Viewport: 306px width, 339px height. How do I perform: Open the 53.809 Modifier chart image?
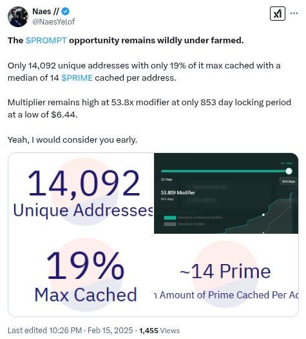tap(226, 193)
